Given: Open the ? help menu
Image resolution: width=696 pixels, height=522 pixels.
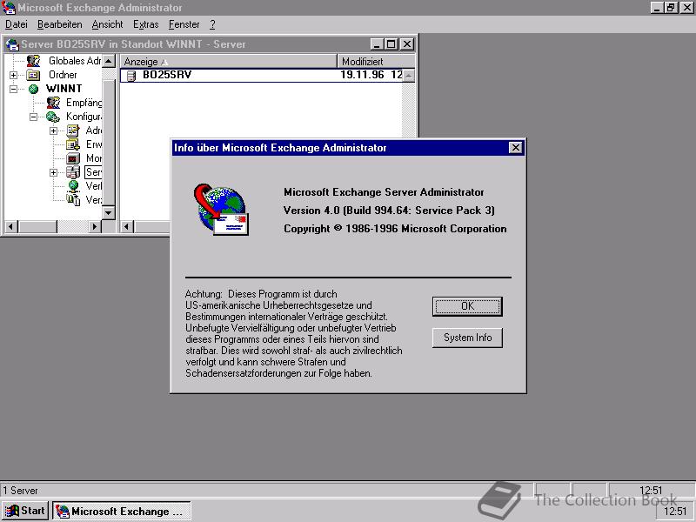Looking at the screenshot, I should tap(212, 24).
